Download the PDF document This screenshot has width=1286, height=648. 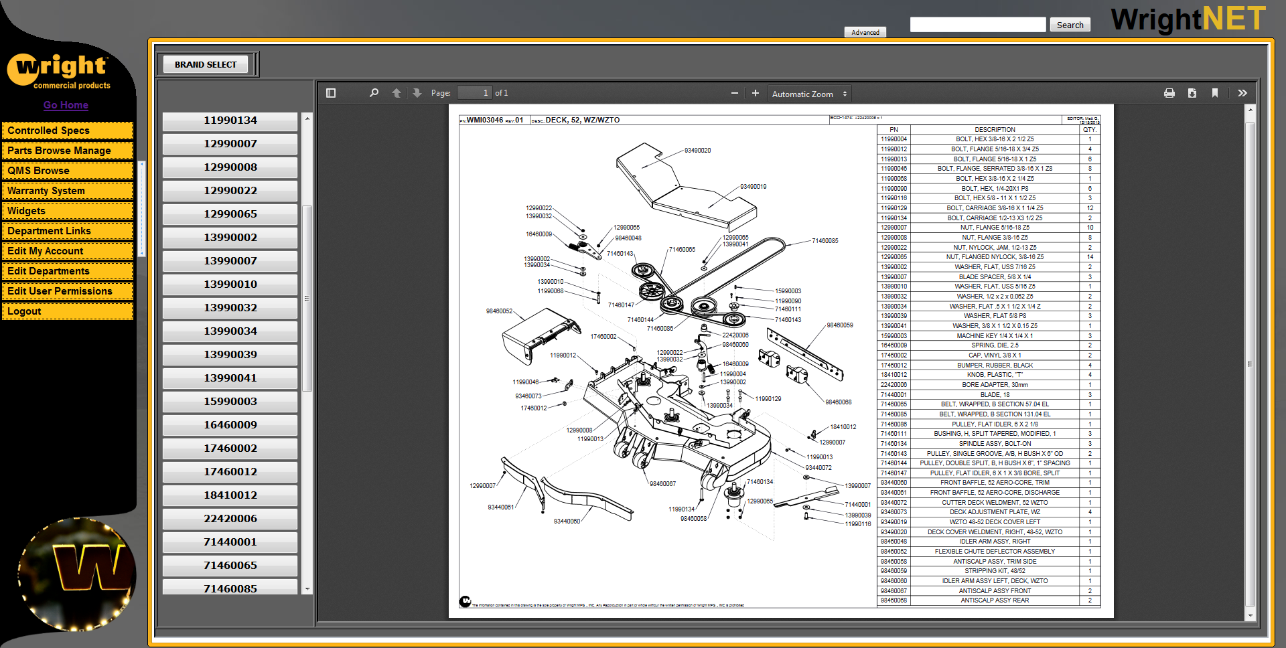coord(1192,93)
